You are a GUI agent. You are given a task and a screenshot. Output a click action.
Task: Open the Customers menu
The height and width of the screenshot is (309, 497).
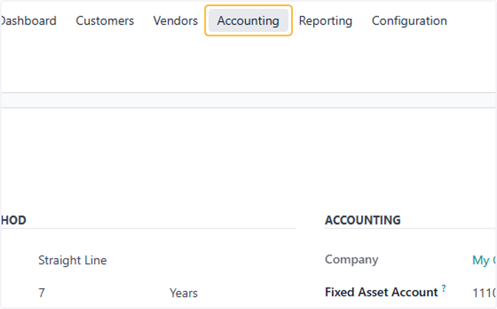[x=105, y=21]
